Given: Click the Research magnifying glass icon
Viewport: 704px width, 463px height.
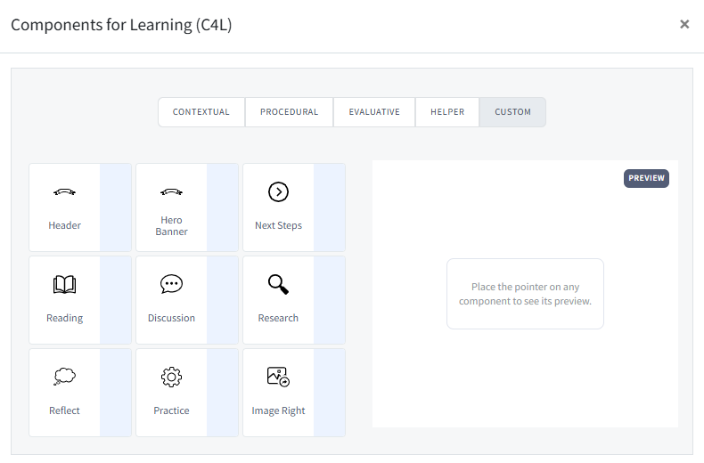Looking at the screenshot, I should pos(278,285).
